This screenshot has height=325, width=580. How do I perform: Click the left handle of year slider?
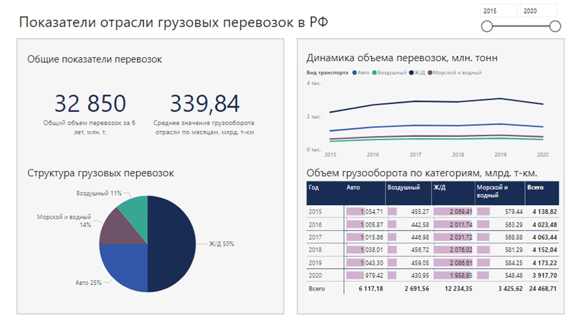click(x=487, y=26)
